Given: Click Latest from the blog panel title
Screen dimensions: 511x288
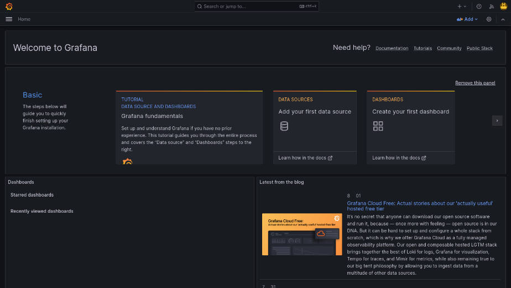Looking at the screenshot, I should (x=281, y=182).
